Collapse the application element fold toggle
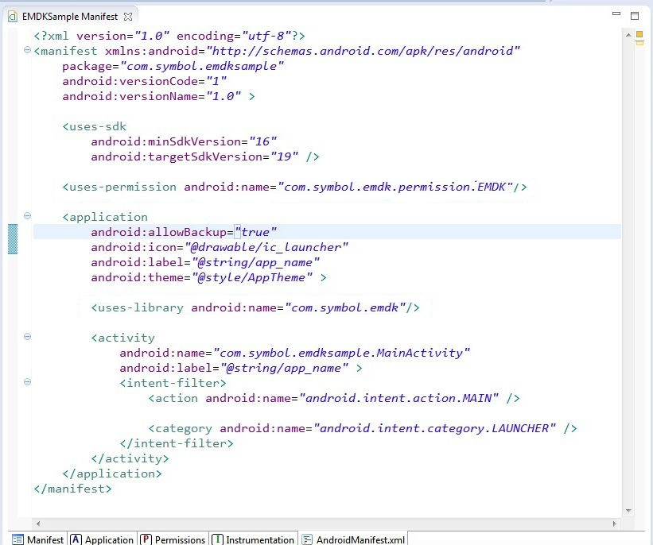Viewport: 653px width, 545px height. [27, 215]
